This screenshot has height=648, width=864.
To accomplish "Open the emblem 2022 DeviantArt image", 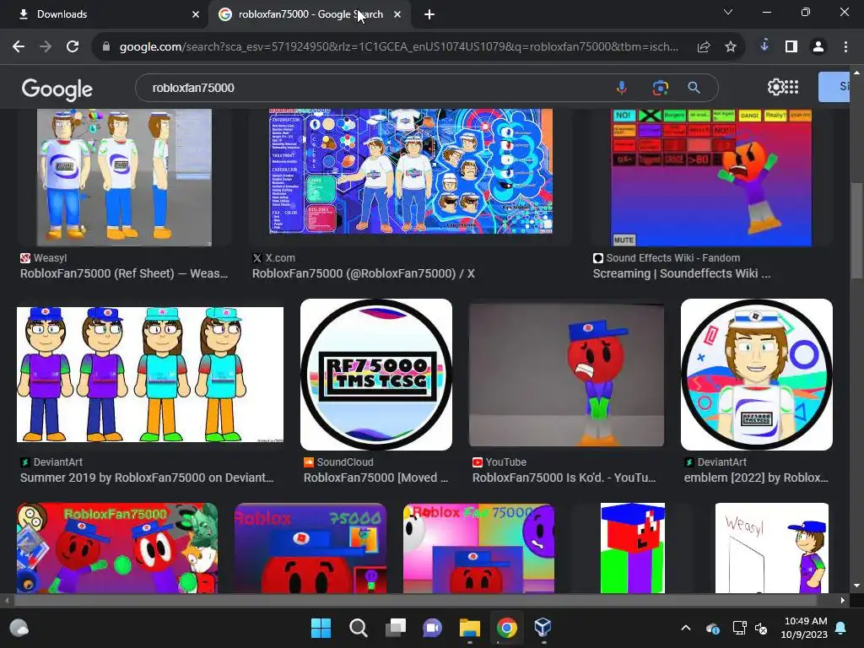I will (757, 375).
